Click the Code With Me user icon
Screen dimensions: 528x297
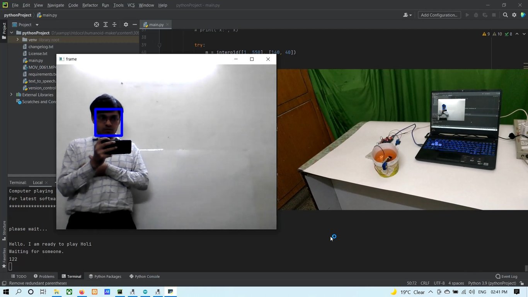(x=407, y=15)
